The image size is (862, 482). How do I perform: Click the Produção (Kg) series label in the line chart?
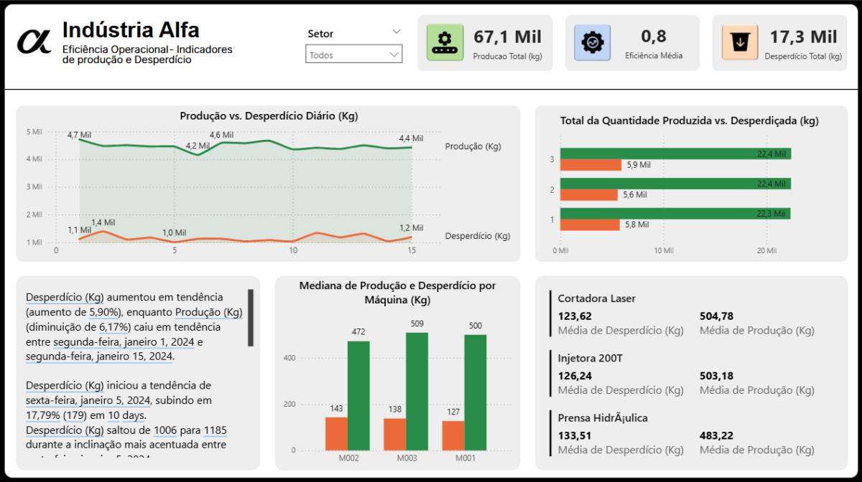pyautogui.click(x=473, y=146)
